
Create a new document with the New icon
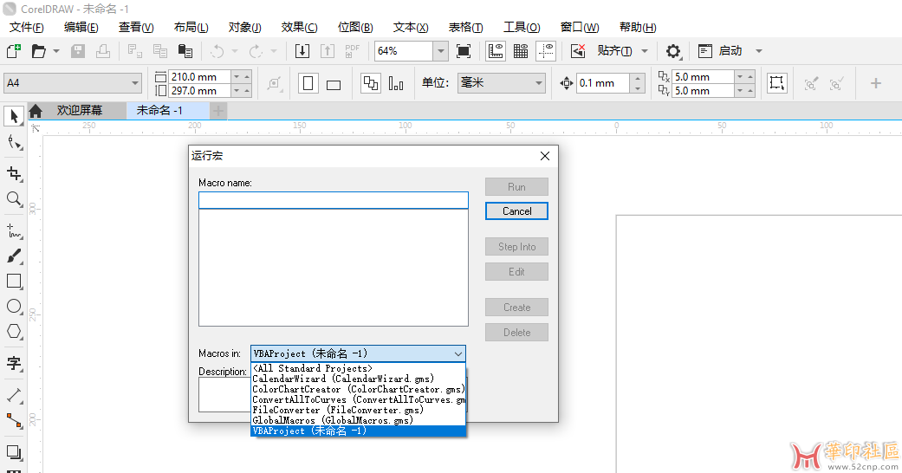pos(14,51)
